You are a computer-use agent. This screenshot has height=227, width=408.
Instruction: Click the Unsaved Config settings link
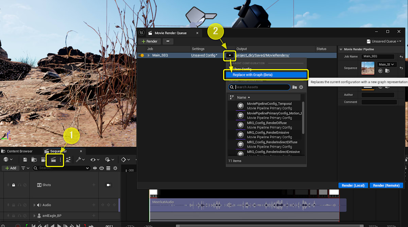204,55
